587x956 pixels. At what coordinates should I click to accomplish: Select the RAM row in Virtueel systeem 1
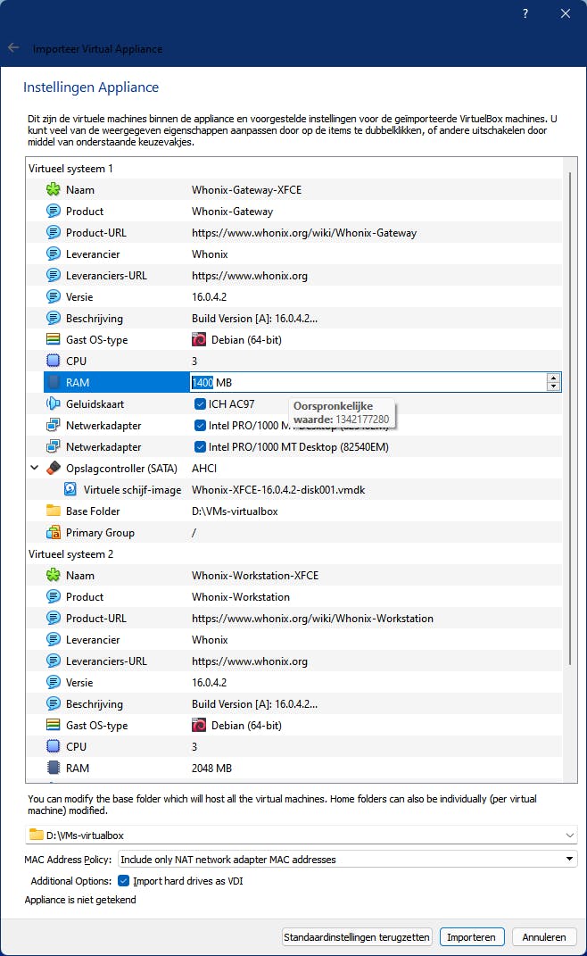pyautogui.click(x=117, y=382)
